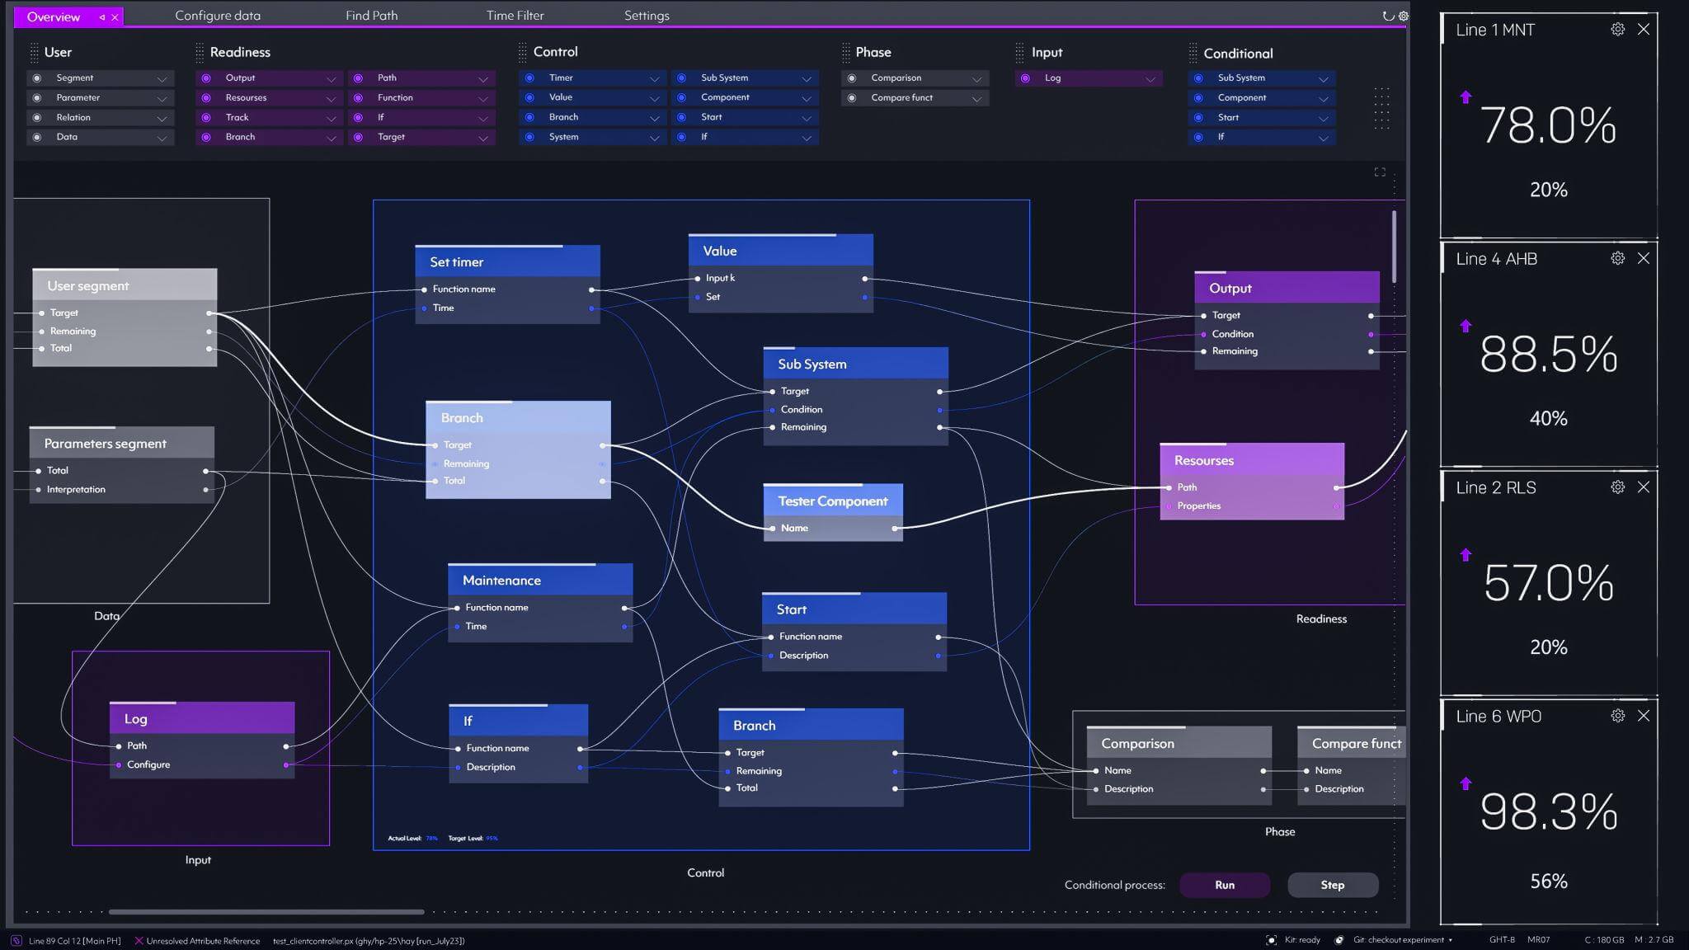The width and height of the screenshot is (1689, 950).
Task: Click the vertical scrollbar beside Readiness area
Action: pyautogui.click(x=1394, y=246)
